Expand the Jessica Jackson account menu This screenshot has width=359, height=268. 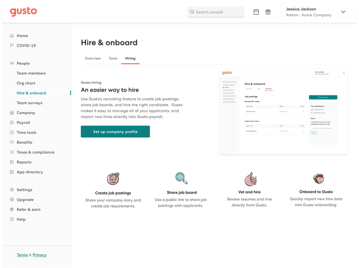pos(343,12)
